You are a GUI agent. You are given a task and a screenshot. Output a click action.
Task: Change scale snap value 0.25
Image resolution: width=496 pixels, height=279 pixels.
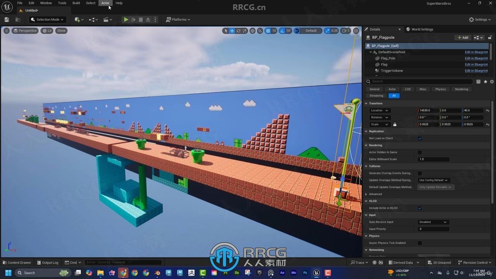[334, 31]
